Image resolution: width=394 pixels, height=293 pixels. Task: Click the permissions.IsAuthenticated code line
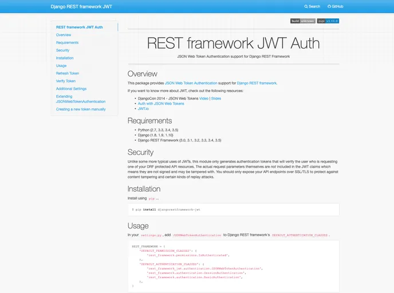(x=188, y=255)
